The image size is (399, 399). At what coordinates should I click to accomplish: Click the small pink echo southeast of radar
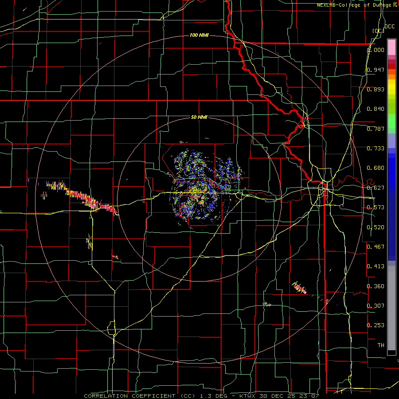coord(299,288)
